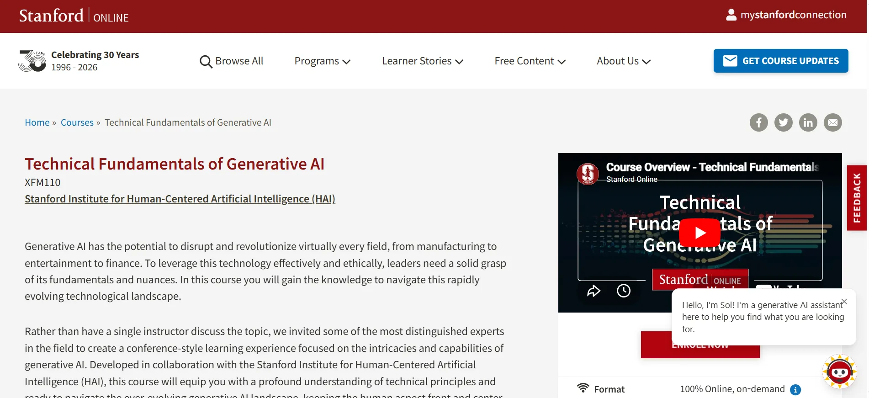Click the Format wifi icon
The height and width of the screenshot is (398, 869).
point(583,388)
